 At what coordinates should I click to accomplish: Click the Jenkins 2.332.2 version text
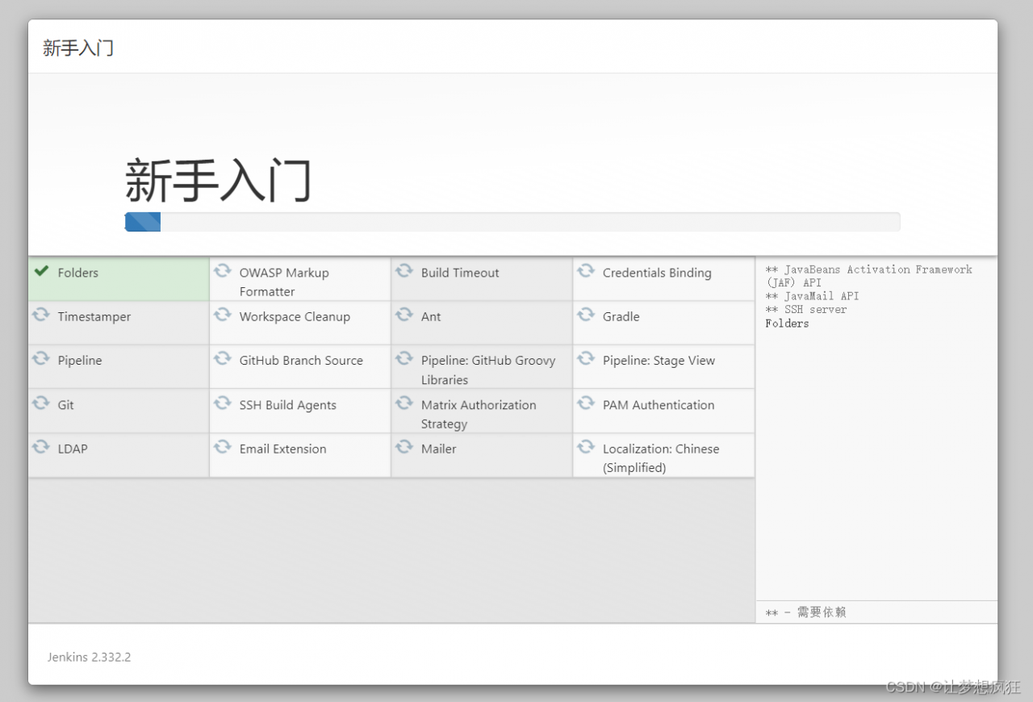click(89, 657)
